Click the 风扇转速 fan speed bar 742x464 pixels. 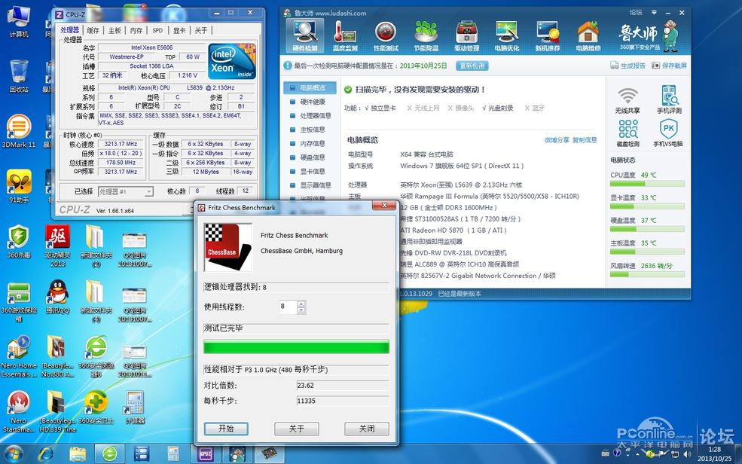pyautogui.click(x=647, y=274)
